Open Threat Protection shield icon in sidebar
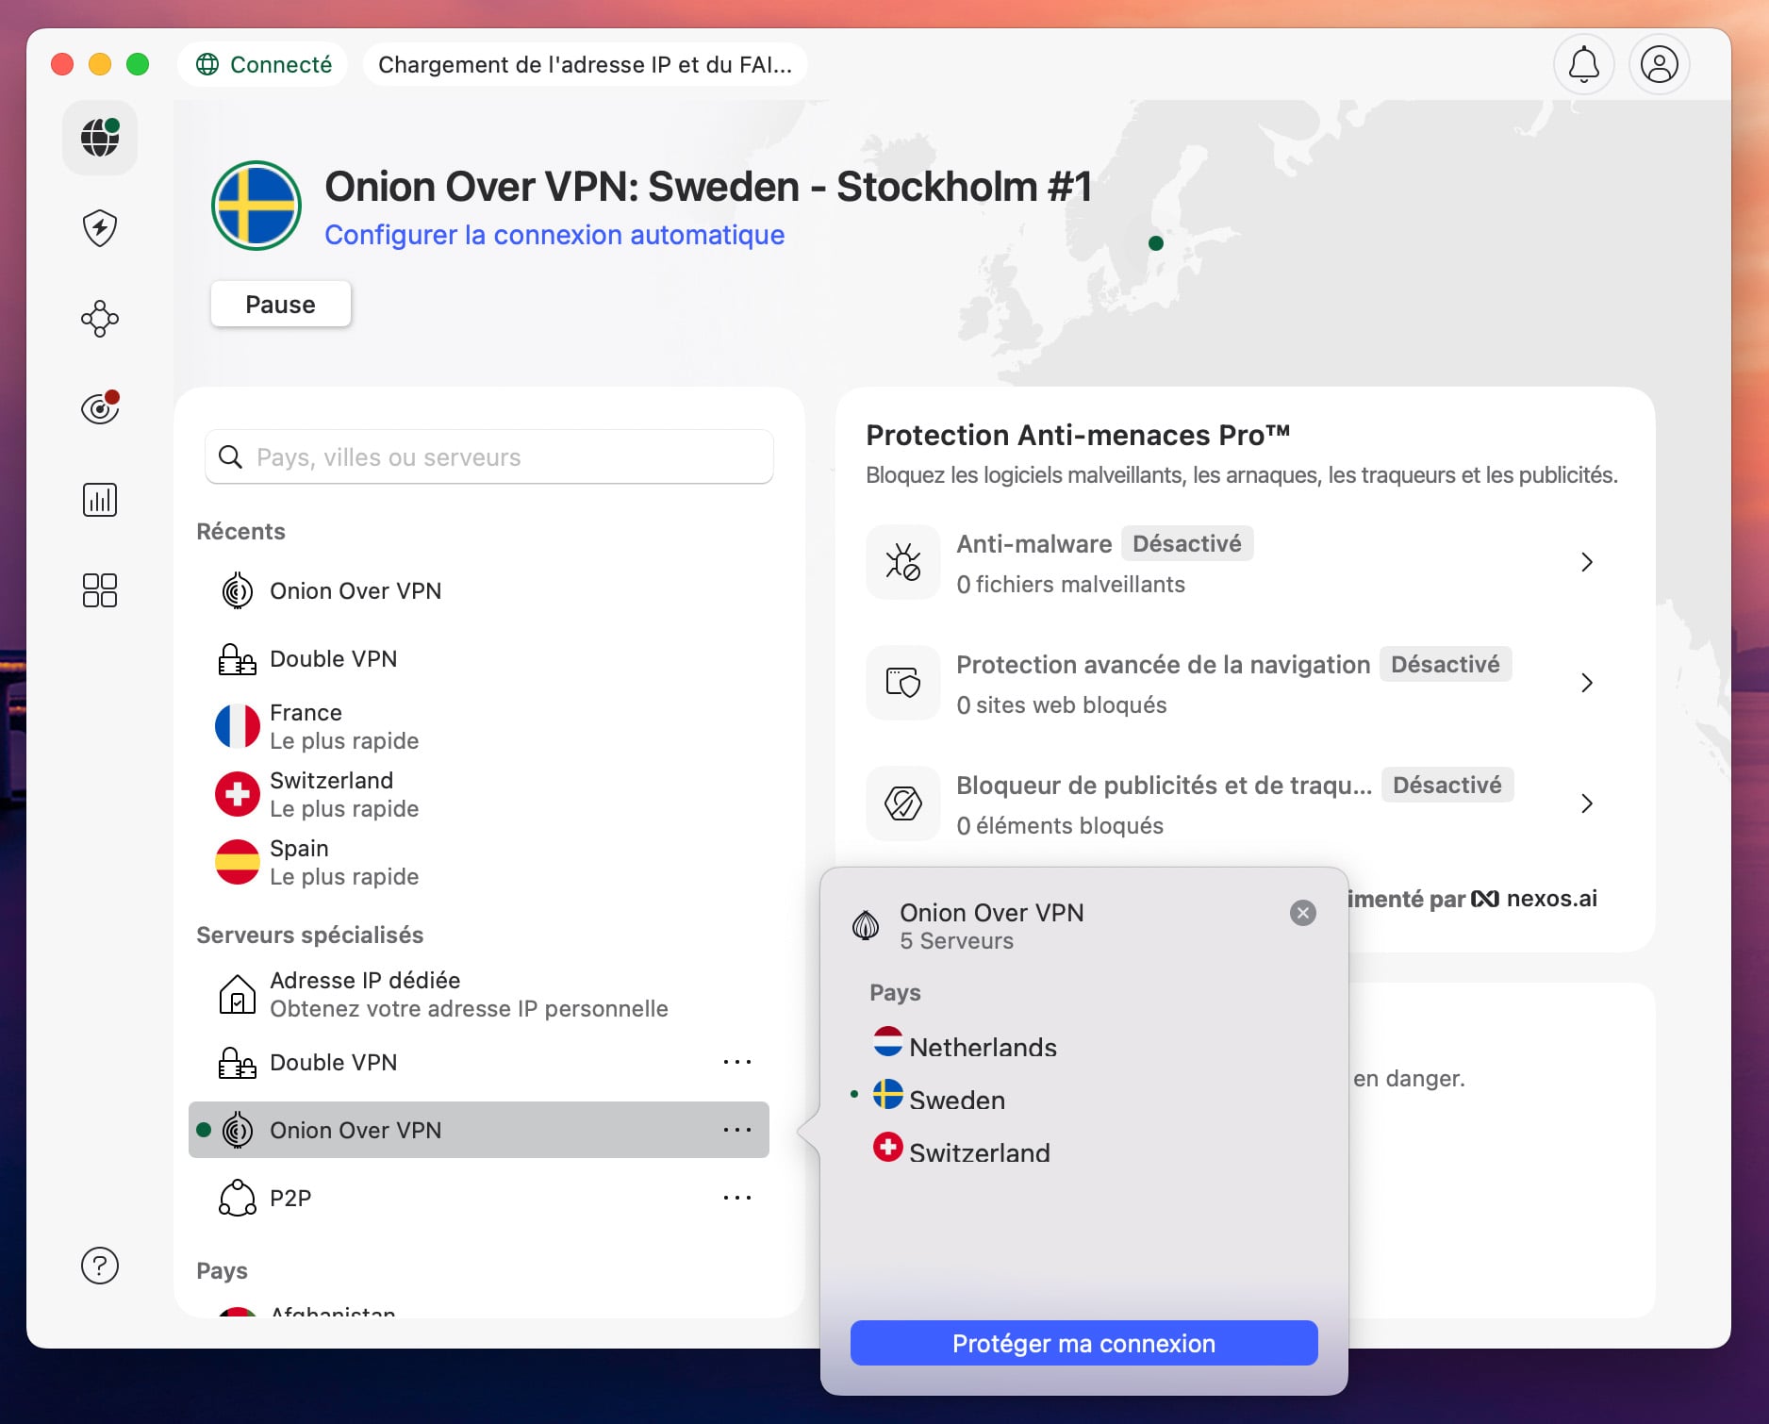Viewport: 1769px width, 1424px height. [100, 228]
